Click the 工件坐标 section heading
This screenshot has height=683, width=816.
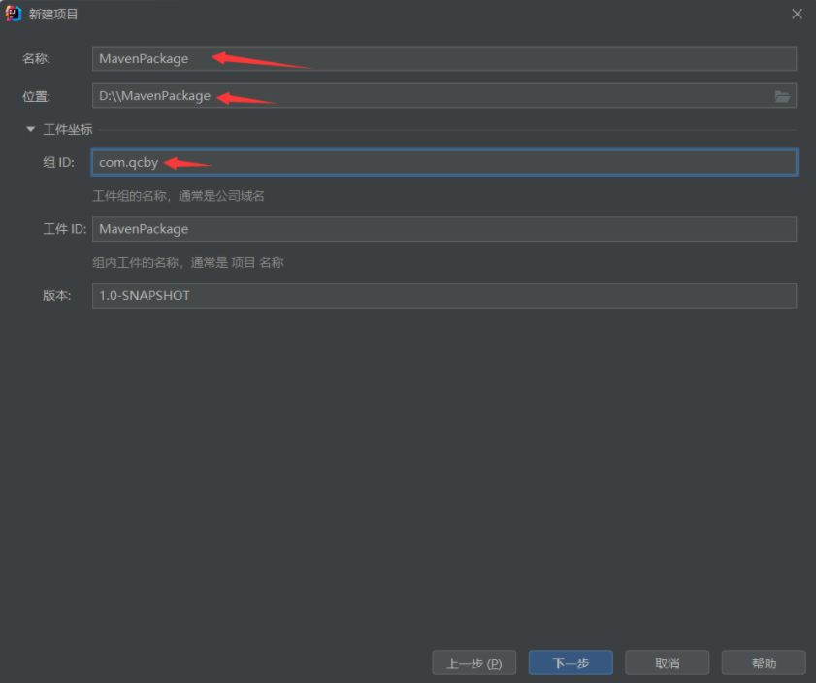pyautogui.click(x=68, y=129)
